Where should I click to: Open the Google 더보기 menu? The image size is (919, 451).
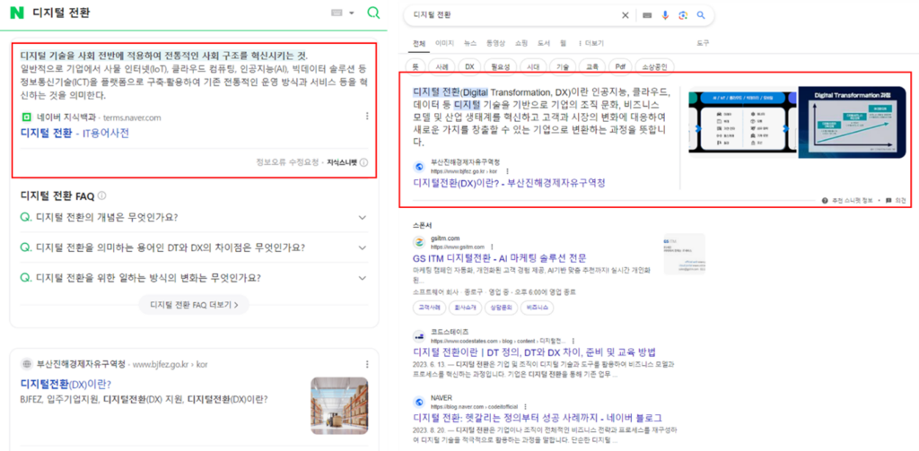click(x=591, y=43)
